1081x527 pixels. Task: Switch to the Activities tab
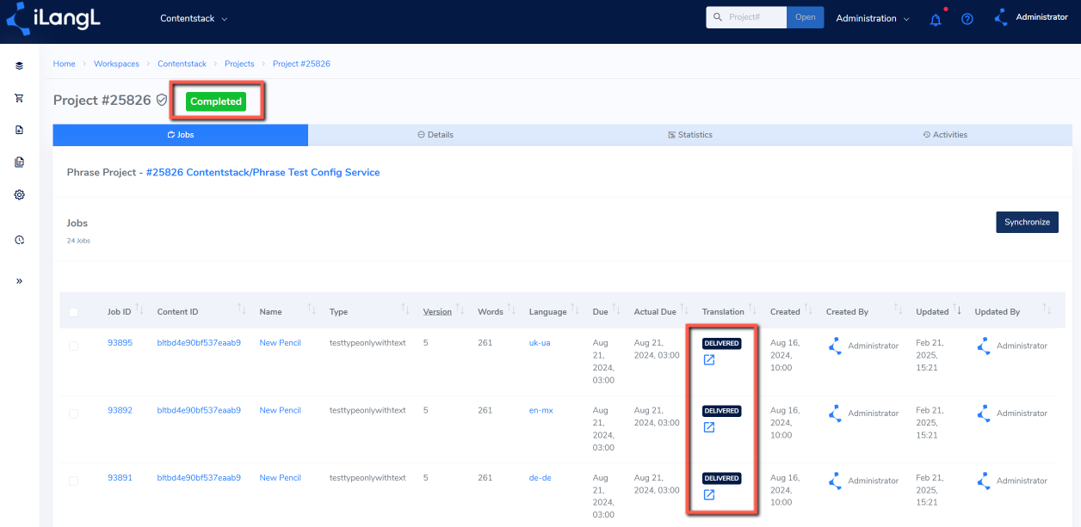pyautogui.click(x=945, y=135)
